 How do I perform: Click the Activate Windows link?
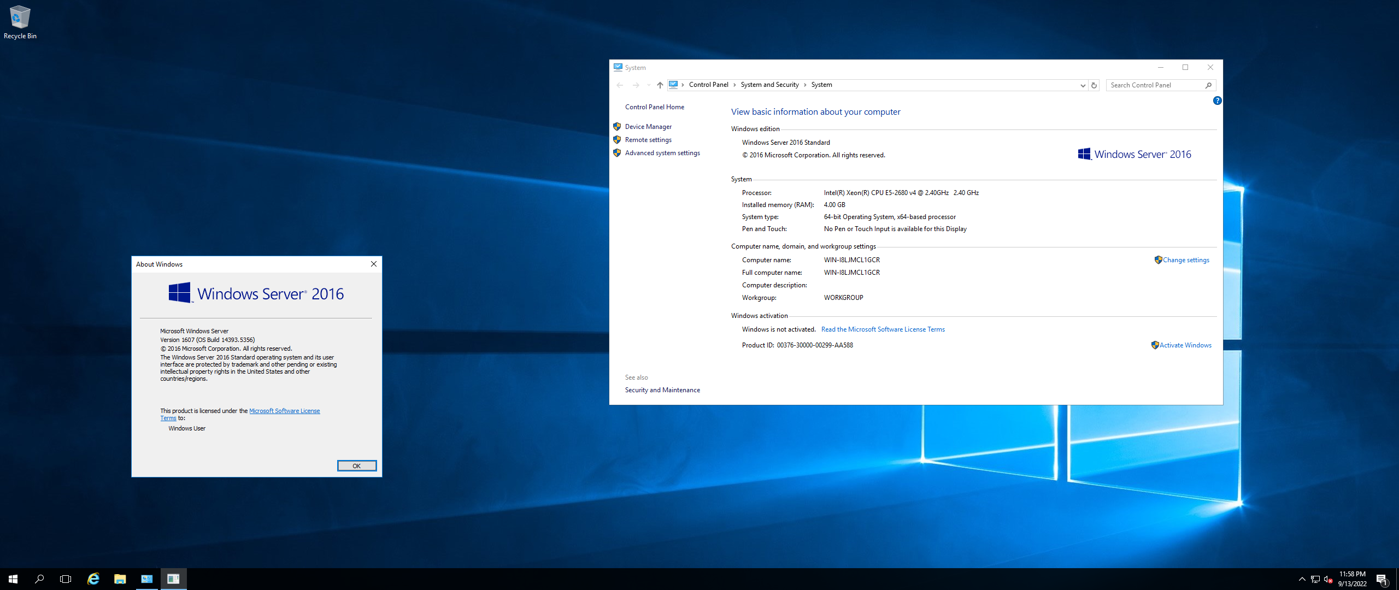[1185, 345]
